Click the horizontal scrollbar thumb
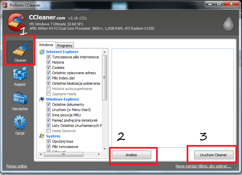Screen dimensions: 242x175 click(x=64, y=154)
